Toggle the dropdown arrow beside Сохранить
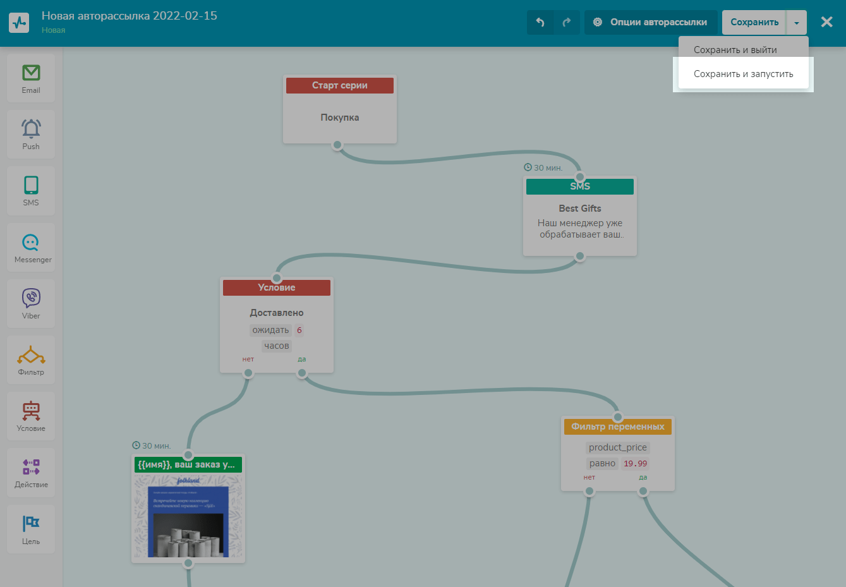Image resolution: width=846 pixels, height=587 pixels. coord(796,23)
